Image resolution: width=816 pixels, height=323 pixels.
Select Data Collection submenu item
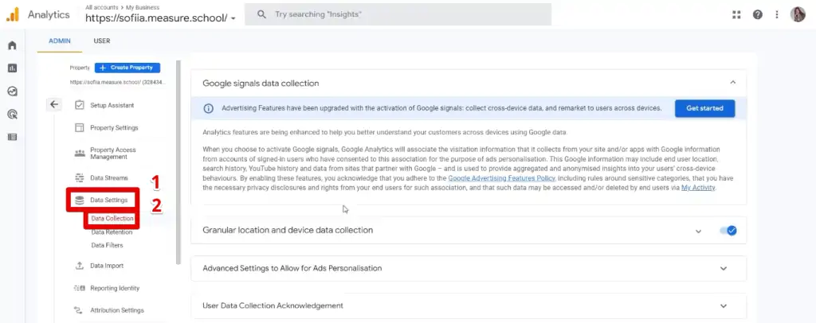click(112, 219)
